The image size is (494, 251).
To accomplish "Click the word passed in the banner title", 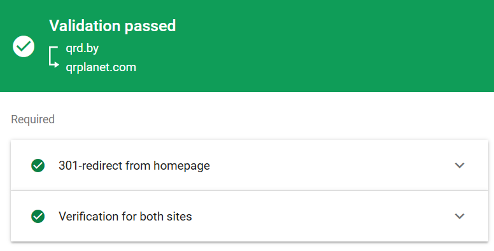I will 150,26.
